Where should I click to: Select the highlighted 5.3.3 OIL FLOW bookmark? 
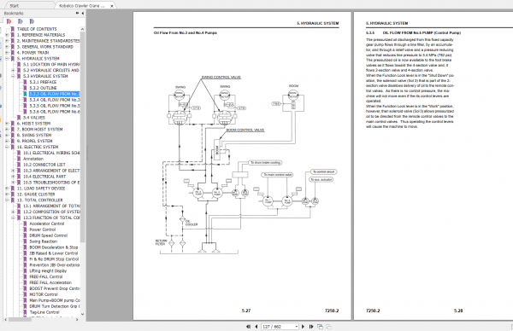[55, 94]
